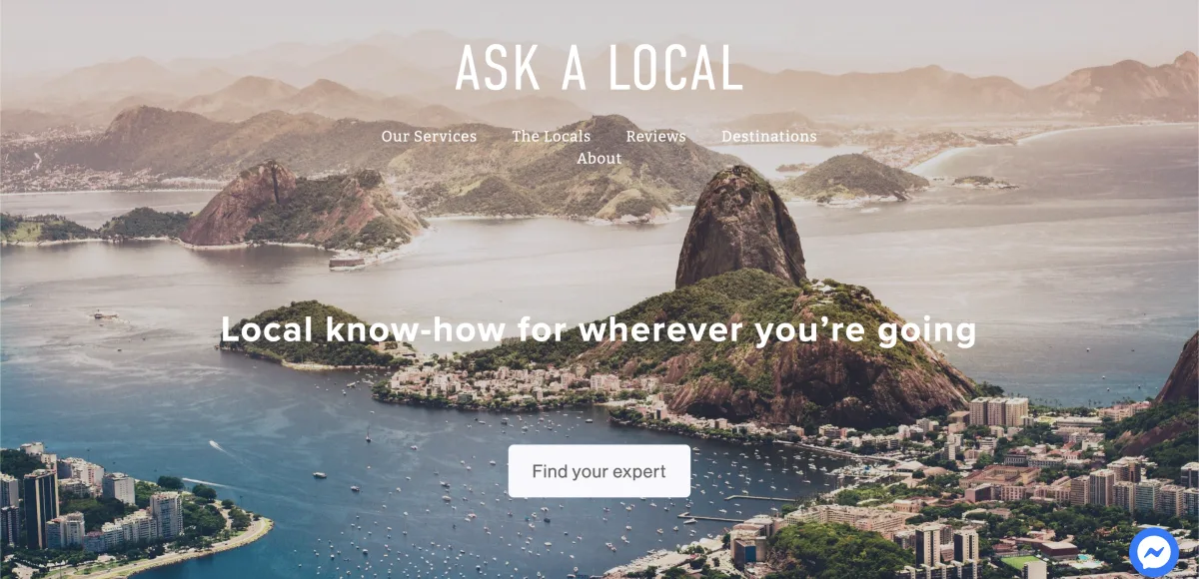Open the Destinations menu item
Image resolution: width=1199 pixels, height=579 pixels.
pyautogui.click(x=769, y=136)
